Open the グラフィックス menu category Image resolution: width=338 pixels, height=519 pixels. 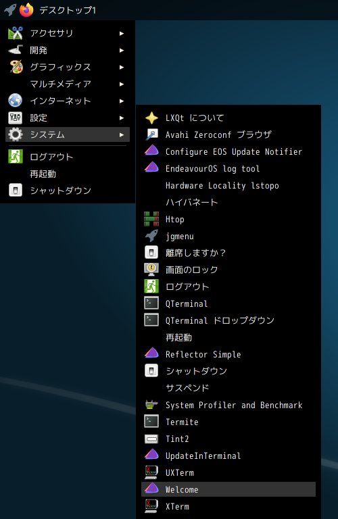68,67
